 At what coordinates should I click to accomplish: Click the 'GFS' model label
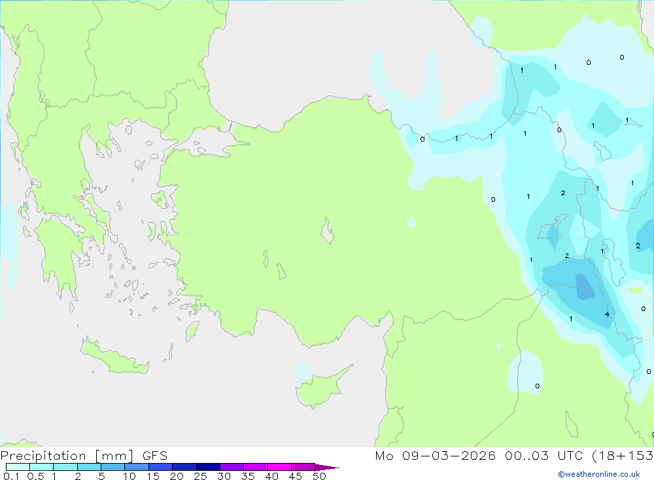155,456
